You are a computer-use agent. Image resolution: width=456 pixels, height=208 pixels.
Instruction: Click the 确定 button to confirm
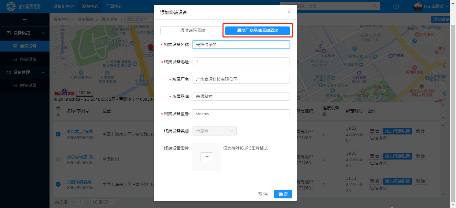[283, 194]
